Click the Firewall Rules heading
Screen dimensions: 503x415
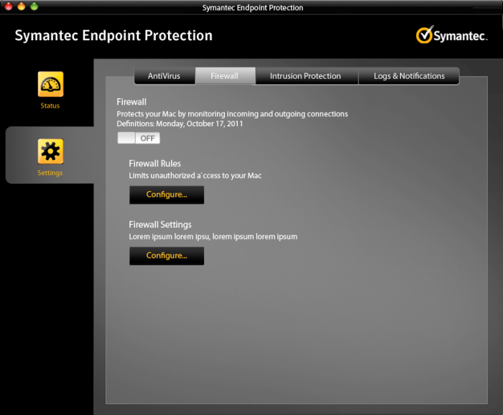click(x=155, y=164)
